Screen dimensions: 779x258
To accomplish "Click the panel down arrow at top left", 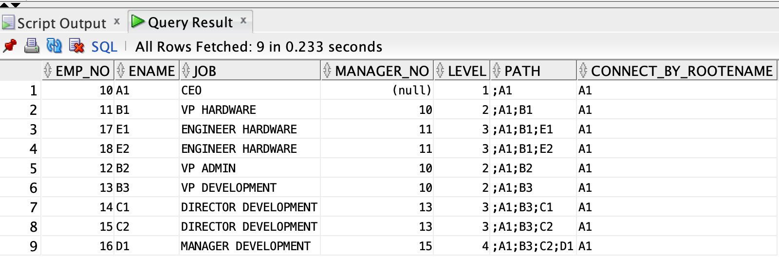I will pos(16,5).
